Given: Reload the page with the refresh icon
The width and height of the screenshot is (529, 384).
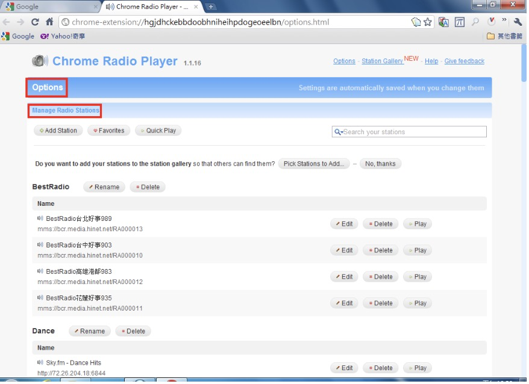Looking at the screenshot, I should [x=35, y=22].
